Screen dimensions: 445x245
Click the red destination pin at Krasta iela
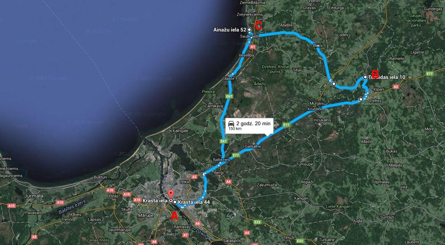[x=170, y=194]
